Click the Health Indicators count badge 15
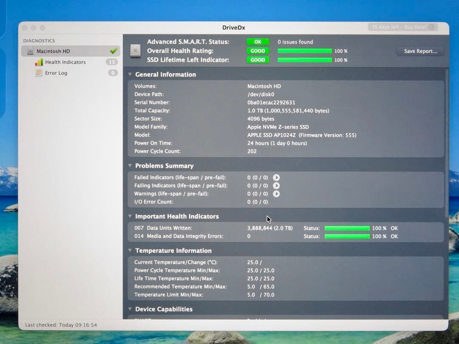This screenshot has height=344, width=459. [x=111, y=62]
